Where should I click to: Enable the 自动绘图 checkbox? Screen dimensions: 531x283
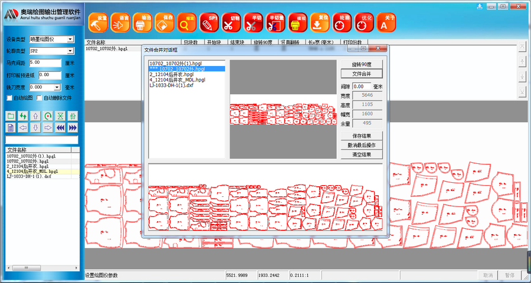9,98
